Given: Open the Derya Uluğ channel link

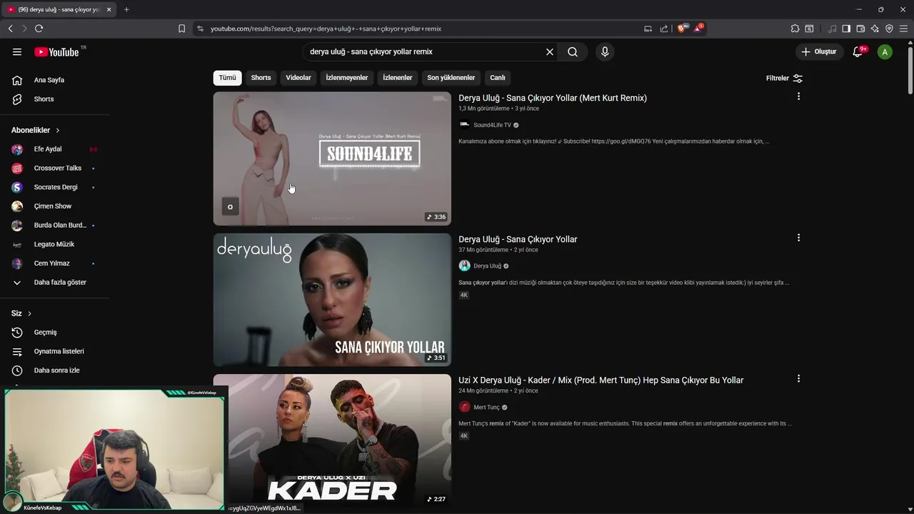Looking at the screenshot, I should pyautogui.click(x=487, y=266).
